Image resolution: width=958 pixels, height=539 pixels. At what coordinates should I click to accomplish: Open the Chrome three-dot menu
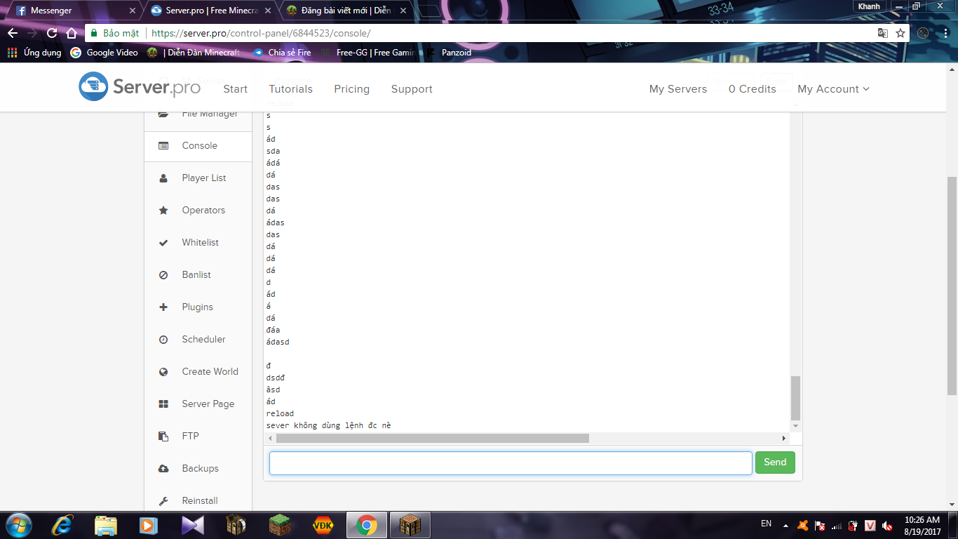[x=945, y=33]
